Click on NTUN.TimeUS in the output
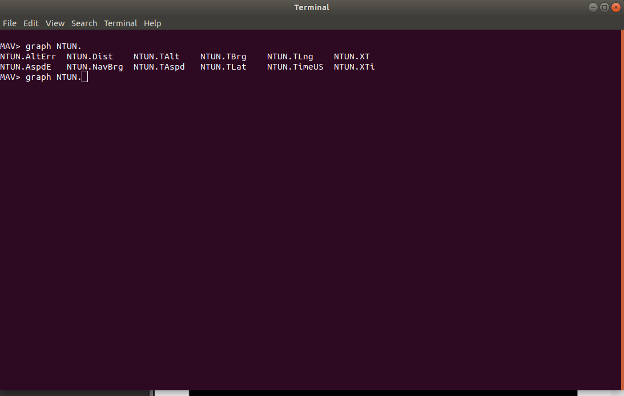Viewport: 624px width, 396px height. pyautogui.click(x=295, y=67)
